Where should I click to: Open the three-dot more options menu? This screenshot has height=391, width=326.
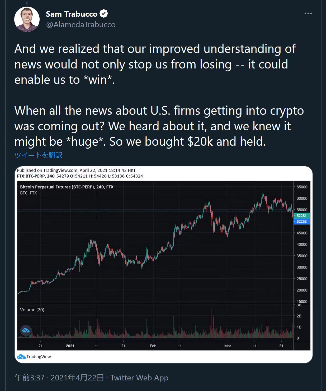[x=308, y=13]
